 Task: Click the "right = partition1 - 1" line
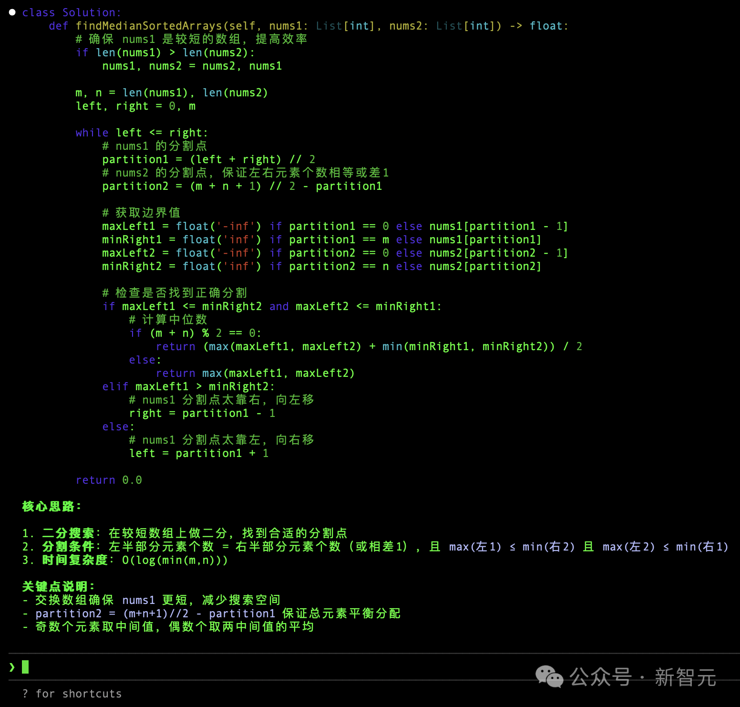click(x=202, y=413)
